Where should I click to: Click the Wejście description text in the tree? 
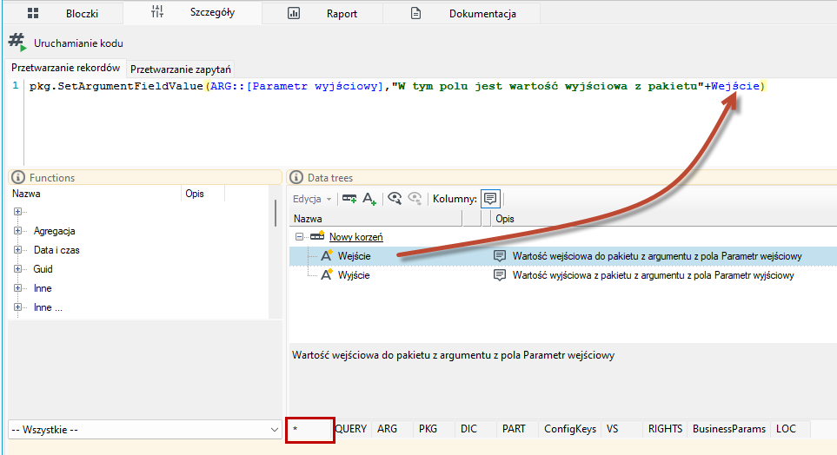tap(657, 256)
